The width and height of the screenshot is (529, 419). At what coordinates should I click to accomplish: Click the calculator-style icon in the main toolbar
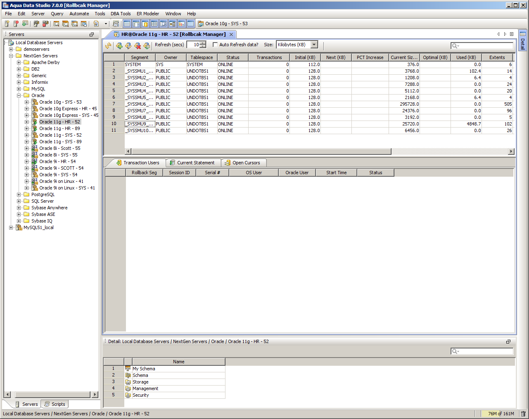[116, 24]
